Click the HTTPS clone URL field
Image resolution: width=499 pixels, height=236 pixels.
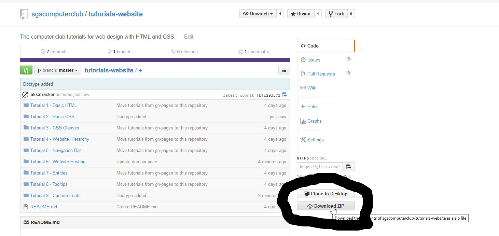[x=320, y=167]
